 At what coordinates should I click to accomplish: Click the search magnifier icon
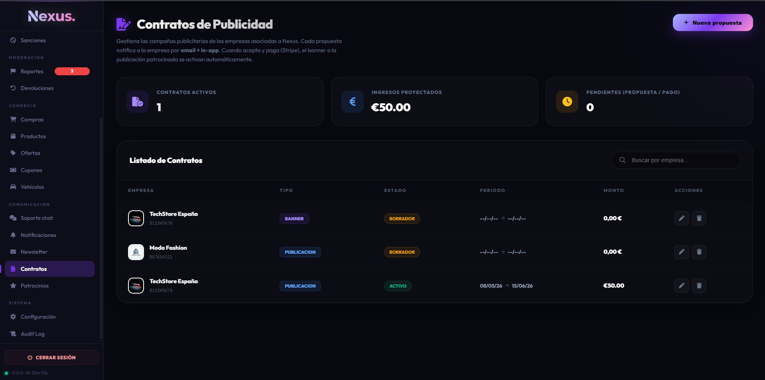pos(623,160)
